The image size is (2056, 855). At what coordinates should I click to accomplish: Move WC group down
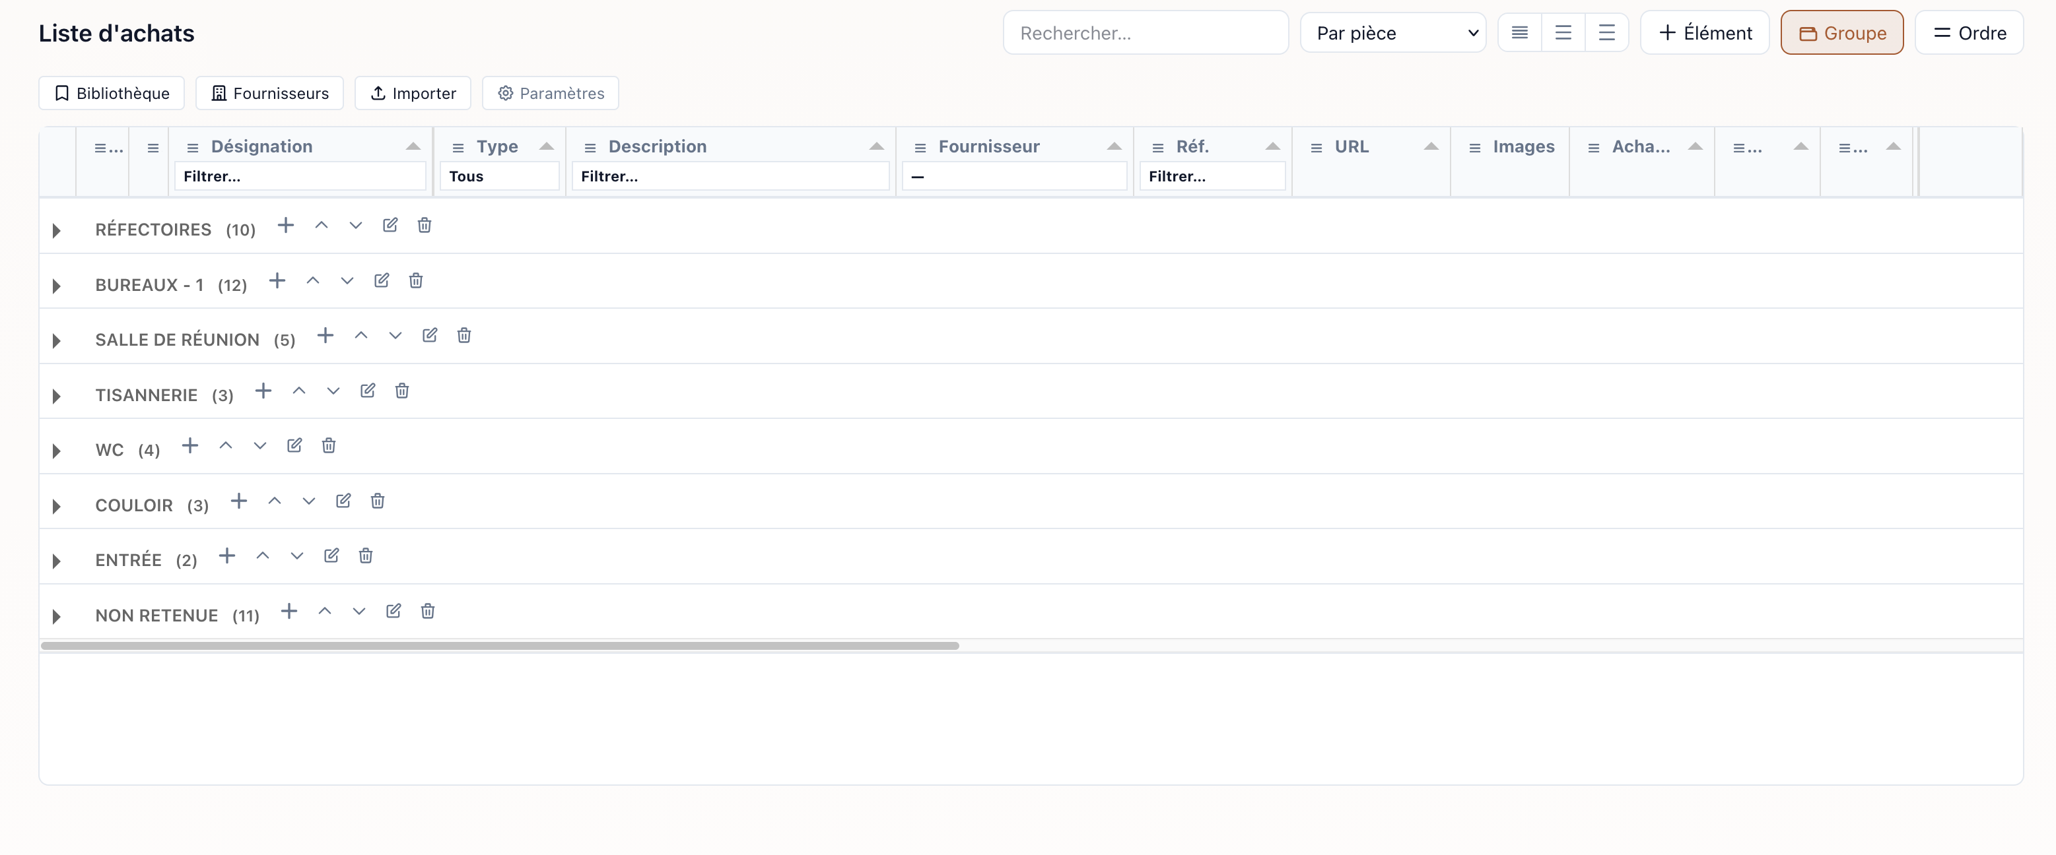pyautogui.click(x=259, y=446)
